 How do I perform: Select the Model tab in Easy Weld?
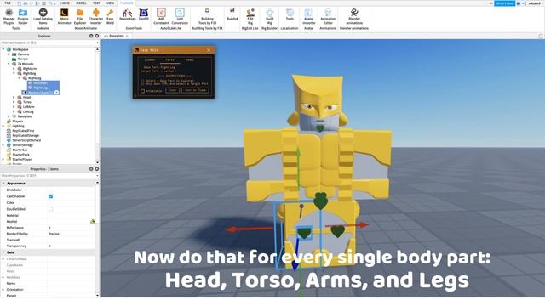click(189, 60)
